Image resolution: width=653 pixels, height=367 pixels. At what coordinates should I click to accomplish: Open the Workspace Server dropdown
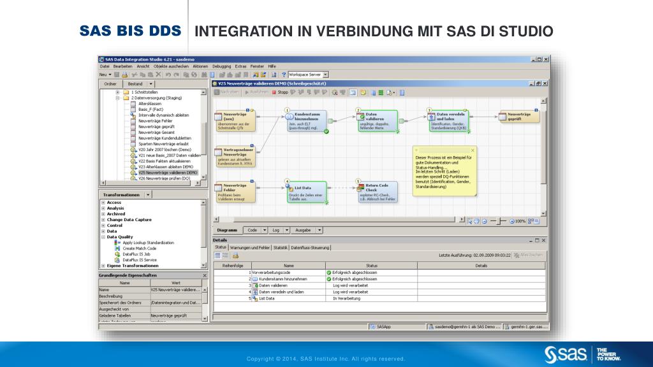tap(326, 75)
